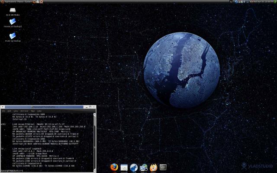
Task: Open the terminal's View menu
Action: click(16, 111)
